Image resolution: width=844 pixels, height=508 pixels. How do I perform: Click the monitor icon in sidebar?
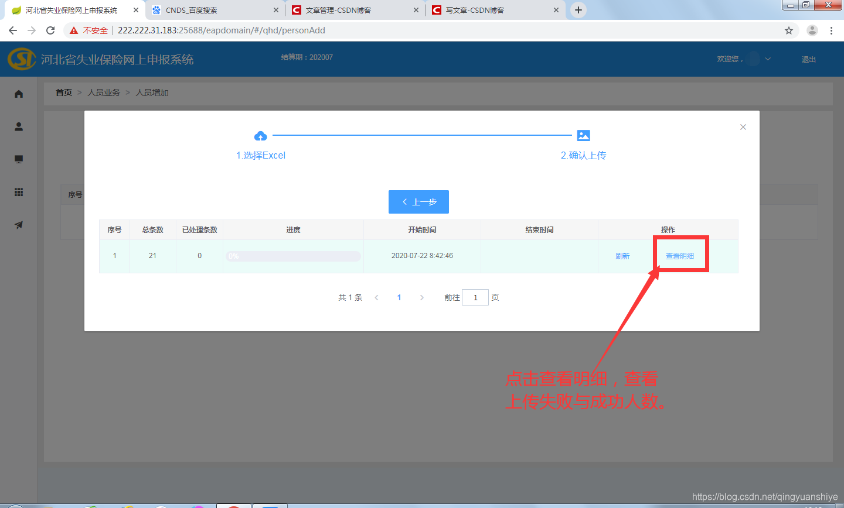tap(19, 159)
